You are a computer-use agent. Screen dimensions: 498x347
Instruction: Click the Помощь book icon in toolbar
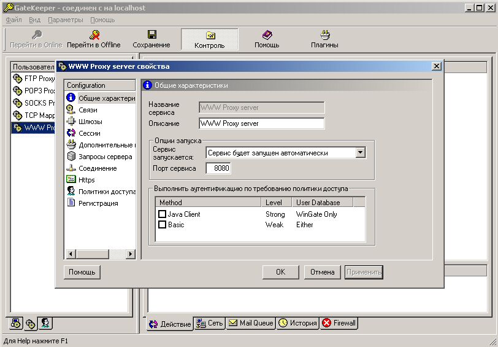[x=267, y=34]
